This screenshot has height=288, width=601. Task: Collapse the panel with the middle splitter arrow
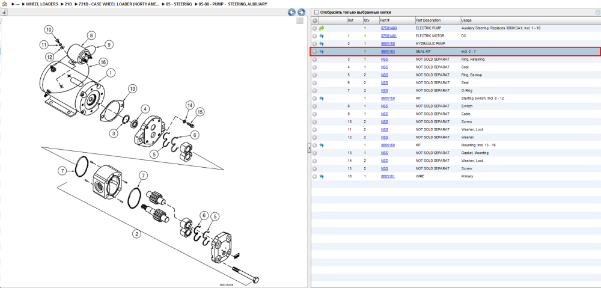309,148
